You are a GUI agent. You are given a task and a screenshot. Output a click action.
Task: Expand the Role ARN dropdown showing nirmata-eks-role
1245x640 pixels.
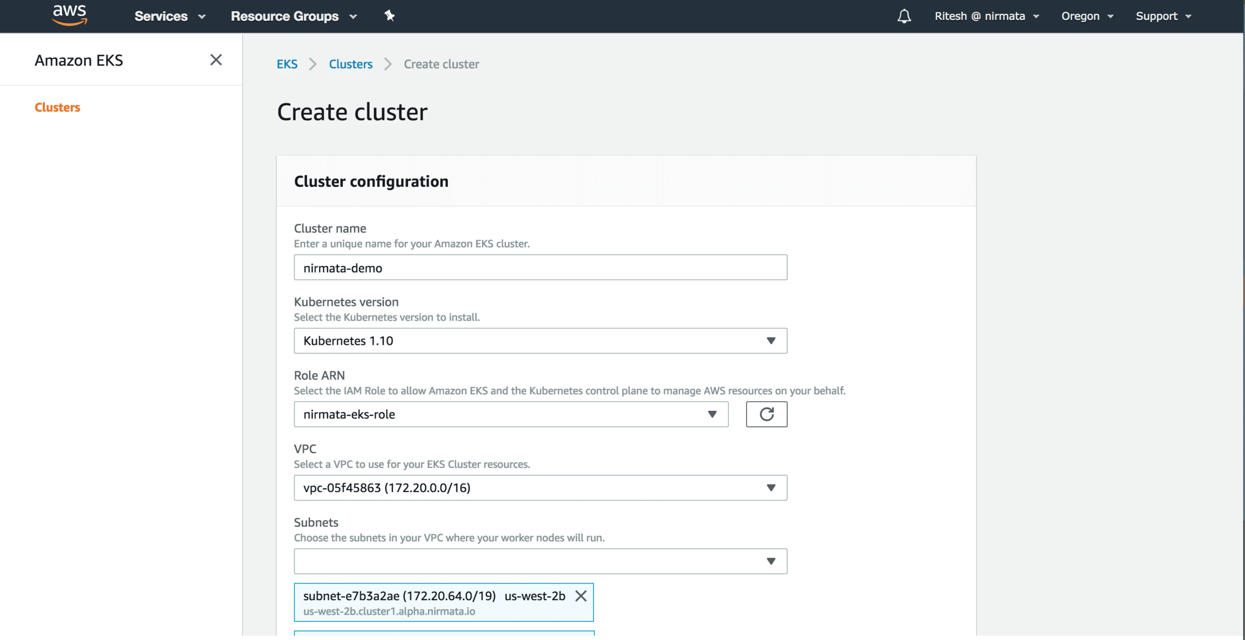[511, 414]
